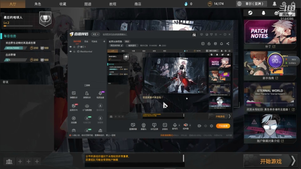
Task: Open the QQ penguin social icon
Action: pyautogui.click(x=263, y=13)
